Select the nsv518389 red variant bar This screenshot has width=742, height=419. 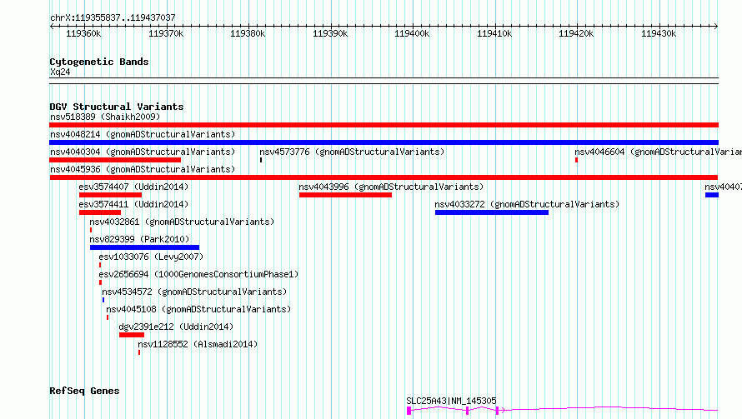click(x=384, y=125)
